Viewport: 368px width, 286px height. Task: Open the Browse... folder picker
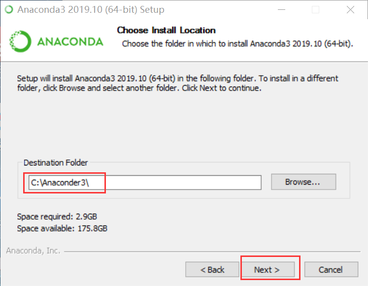point(303,182)
